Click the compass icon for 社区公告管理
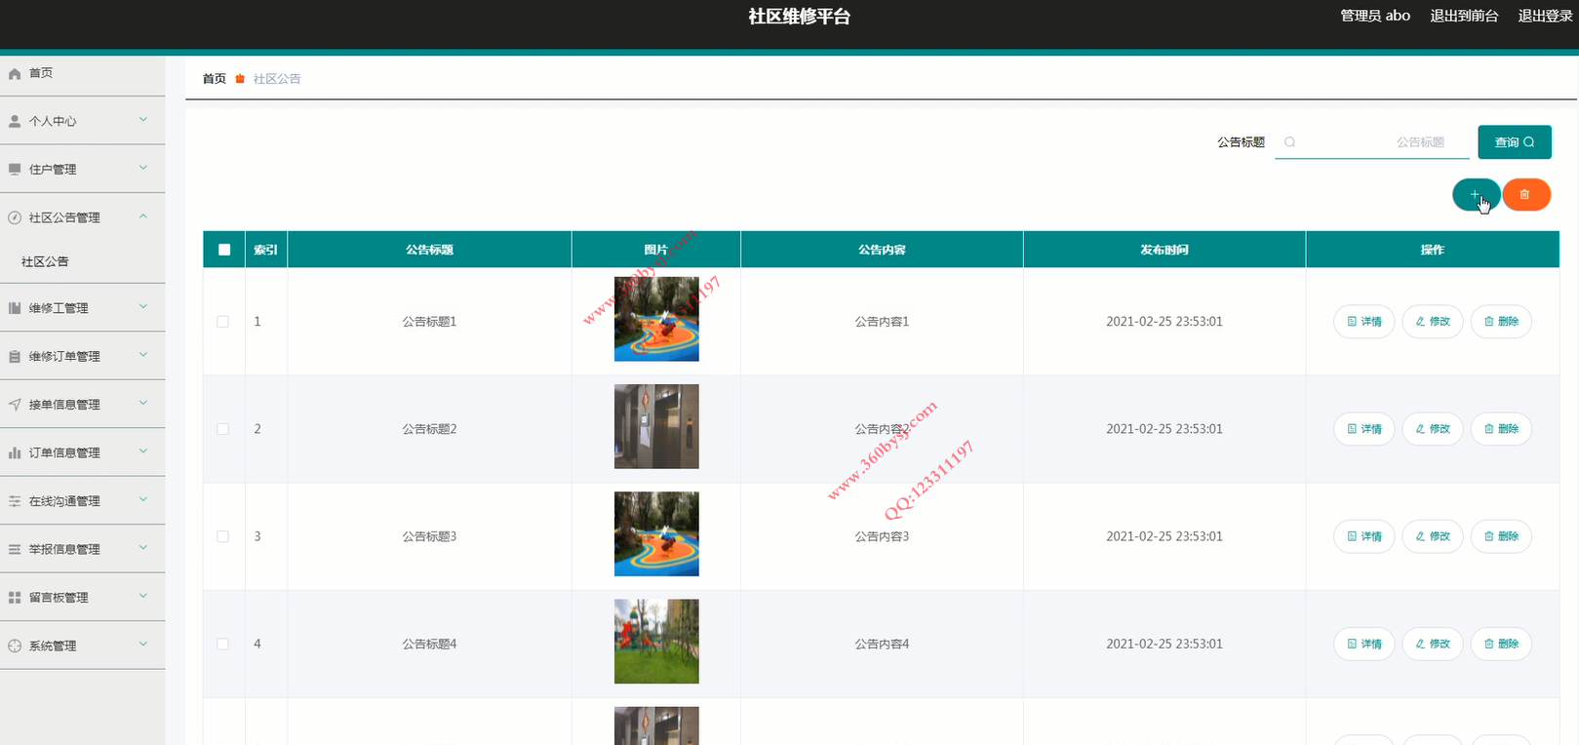1579x745 pixels. coord(15,217)
